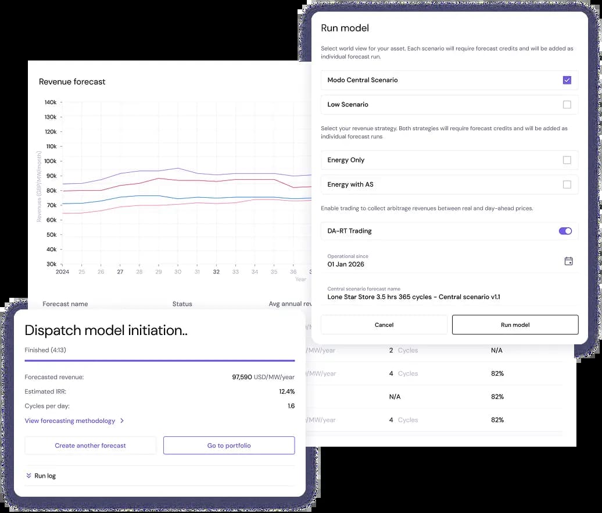Turn off the DA-RT Trading toggle
Image resolution: width=602 pixels, height=513 pixels.
(x=565, y=231)
